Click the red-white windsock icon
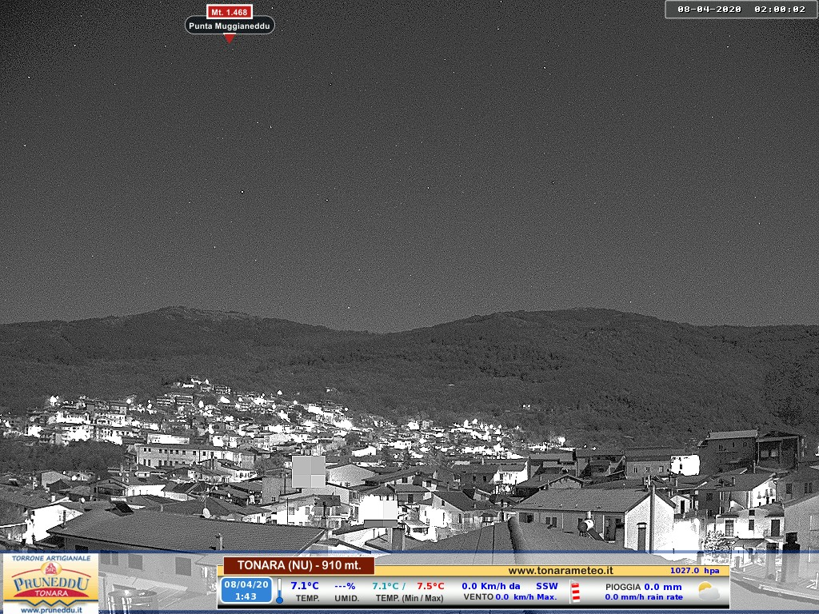The height and width of the screenshot is (614, 819). click(x=575, y=592)
